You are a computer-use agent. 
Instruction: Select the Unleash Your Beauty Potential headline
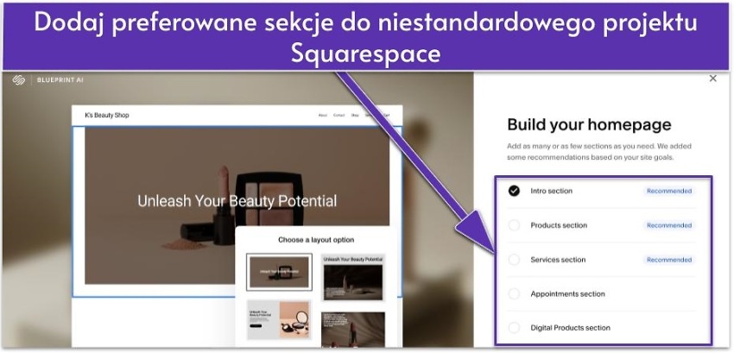237,201
